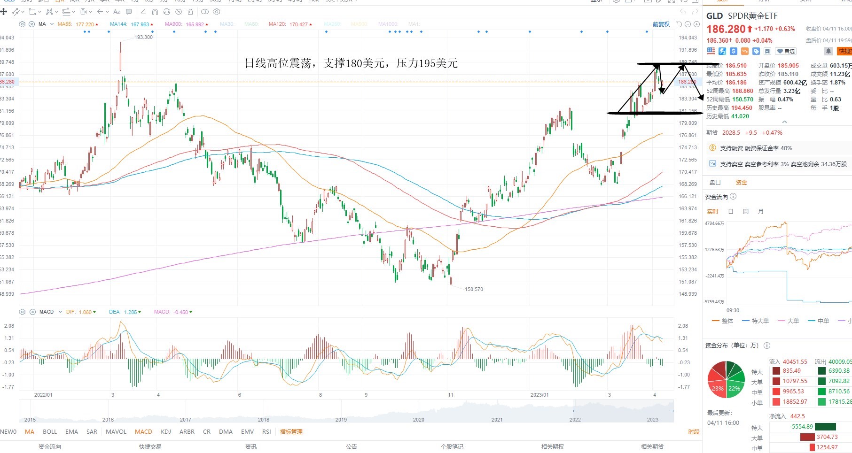The height and width of the screenshot is (453, 852).
Task: Open MACD indicator settings gear
Action: pos(22,312)
